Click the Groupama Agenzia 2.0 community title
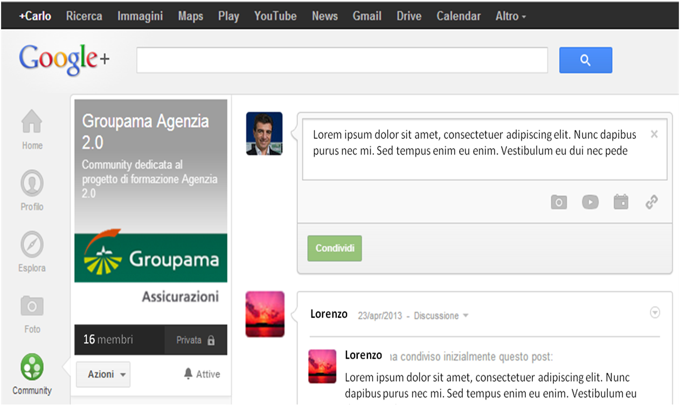The image size is (680, 405). [145, 131]
